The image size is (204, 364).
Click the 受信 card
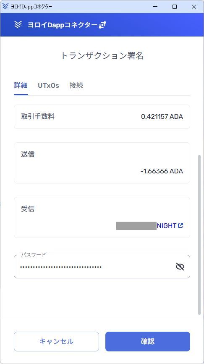click(x=102, y=217)
